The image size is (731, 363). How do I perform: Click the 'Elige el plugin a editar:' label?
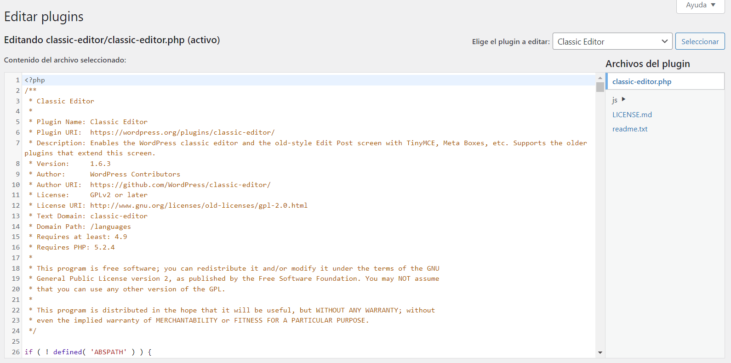[x=511, y=41]
